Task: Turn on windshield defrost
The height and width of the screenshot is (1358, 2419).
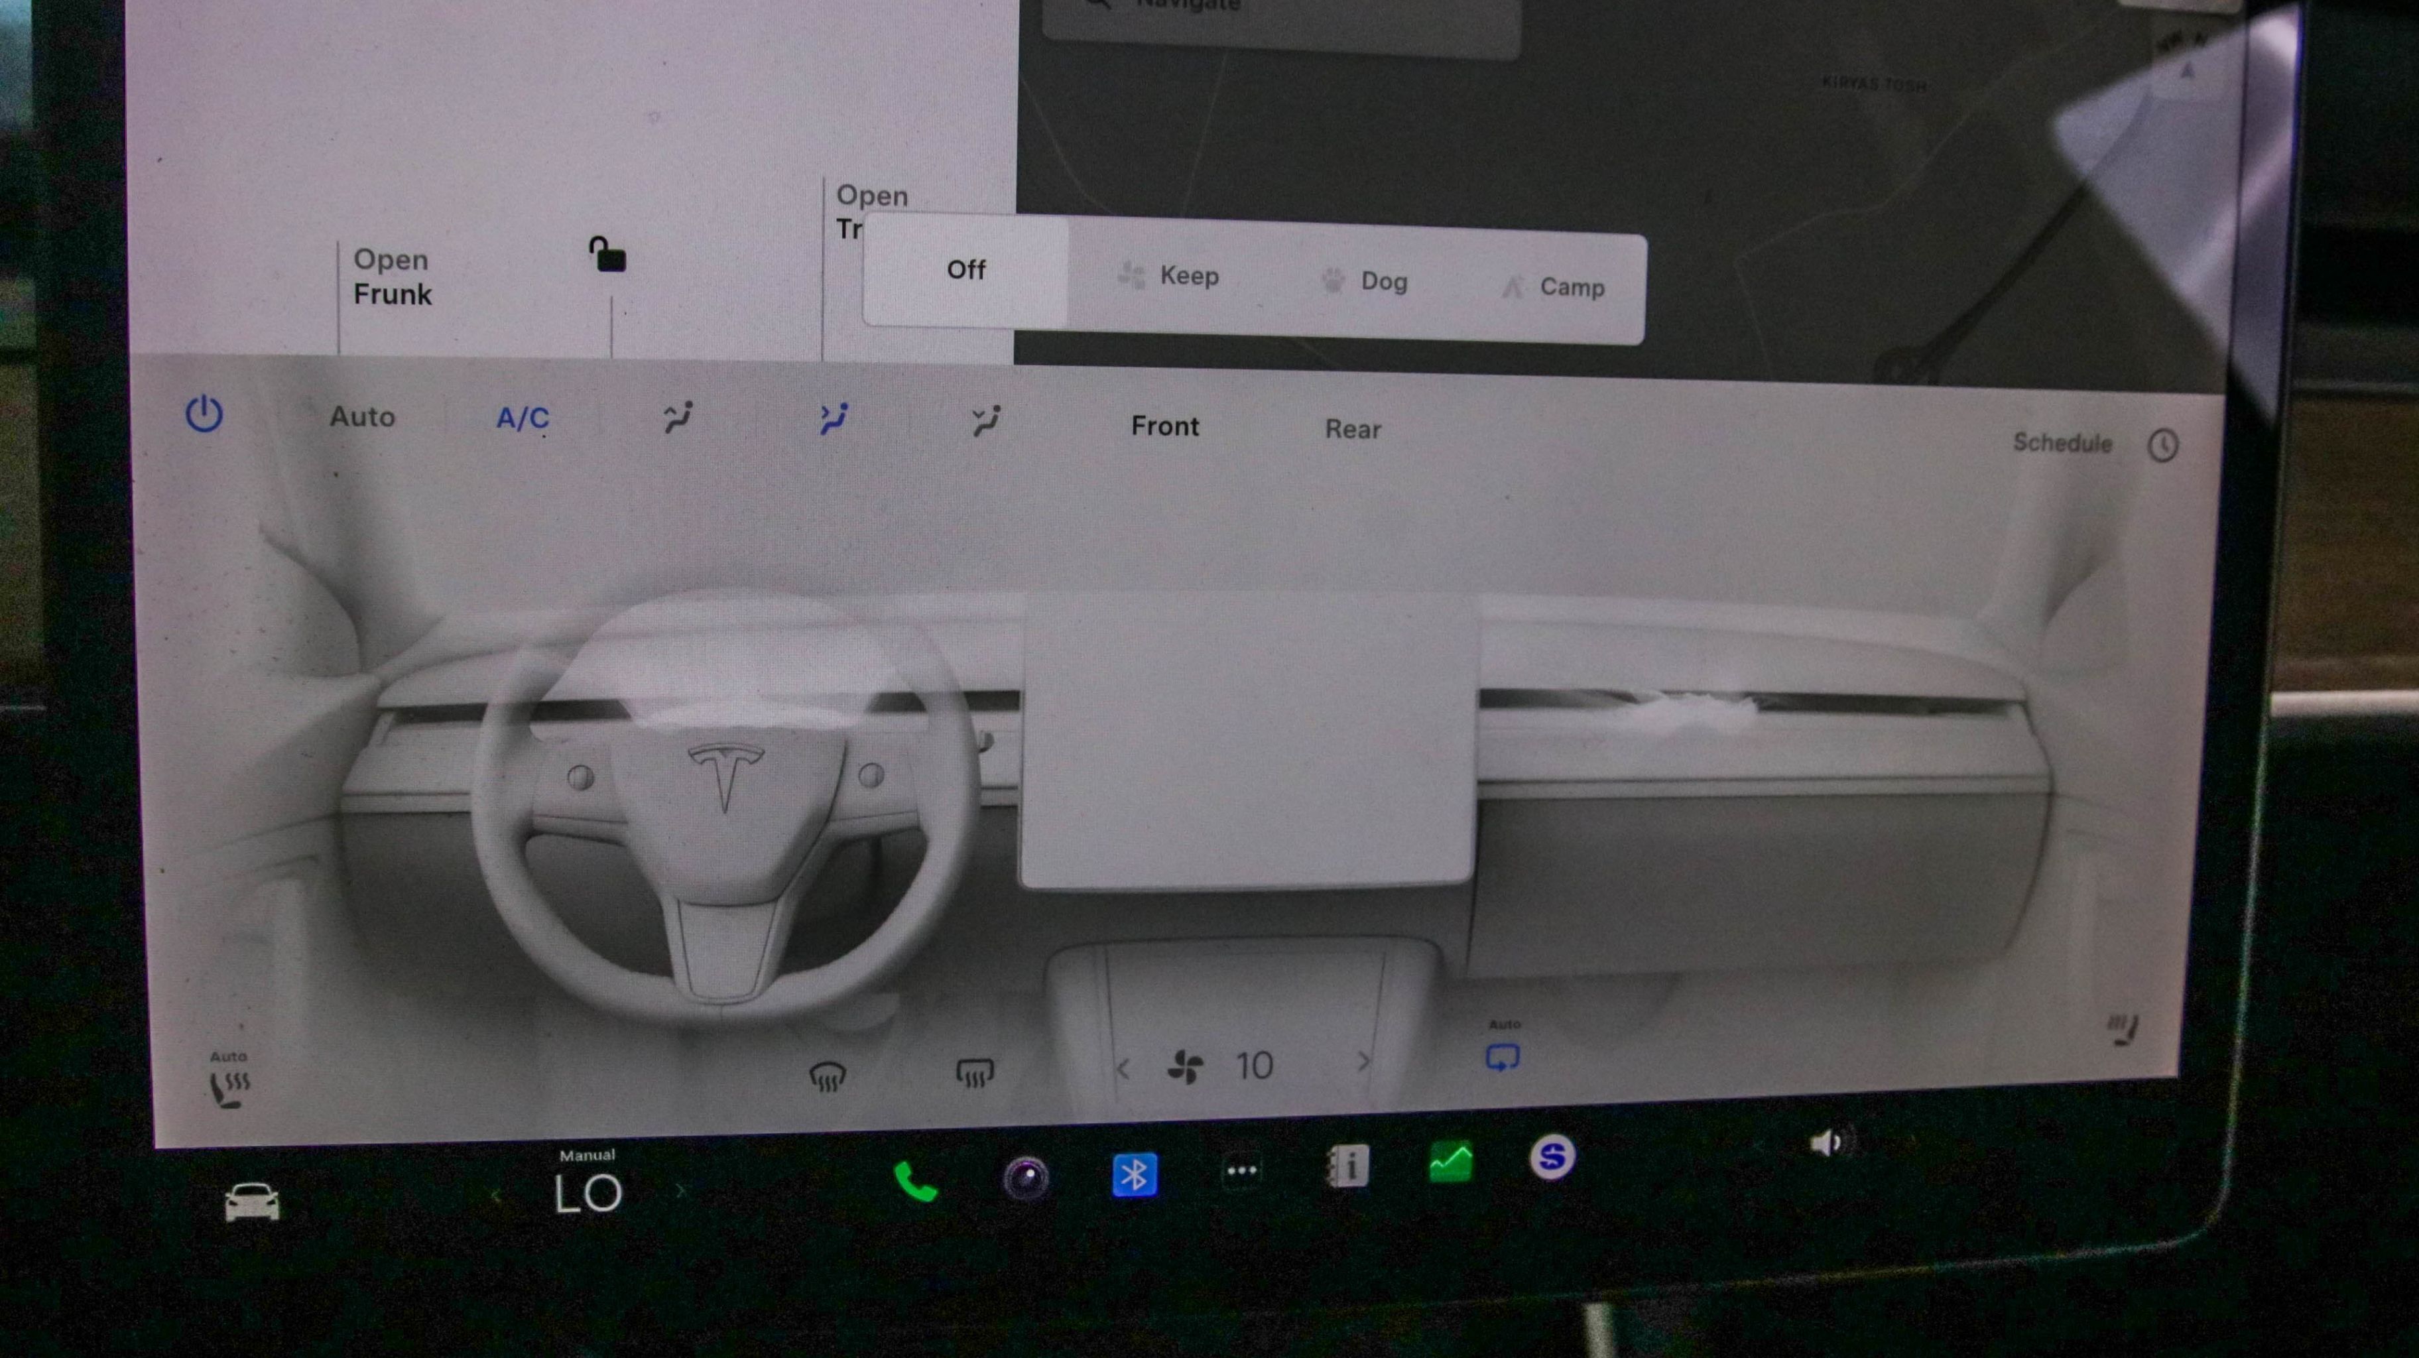Action: click(828, 1076)
